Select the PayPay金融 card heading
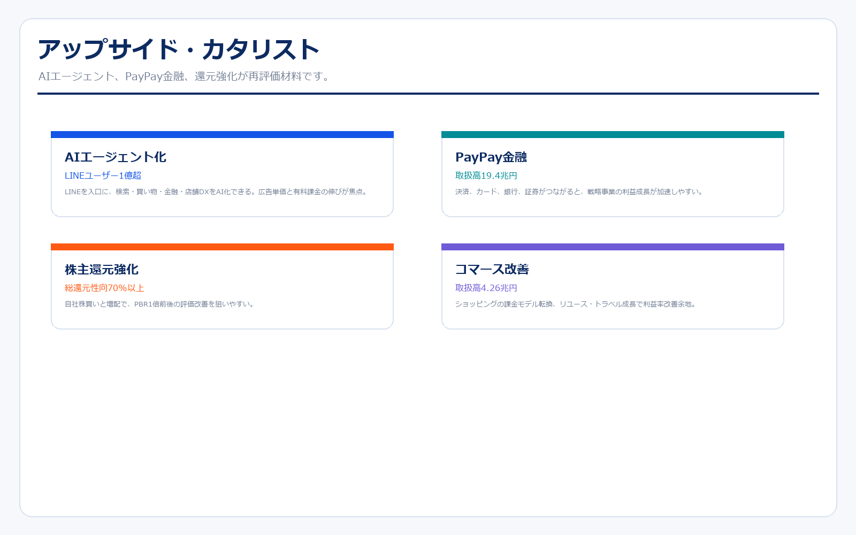This screenshot has height=535, width=856. tap(491, 157)
